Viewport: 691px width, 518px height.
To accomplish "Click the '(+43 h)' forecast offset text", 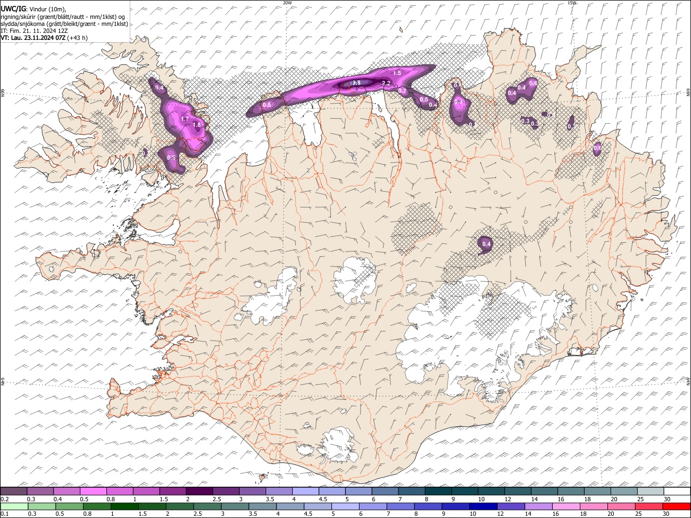I will click(78, 38).
